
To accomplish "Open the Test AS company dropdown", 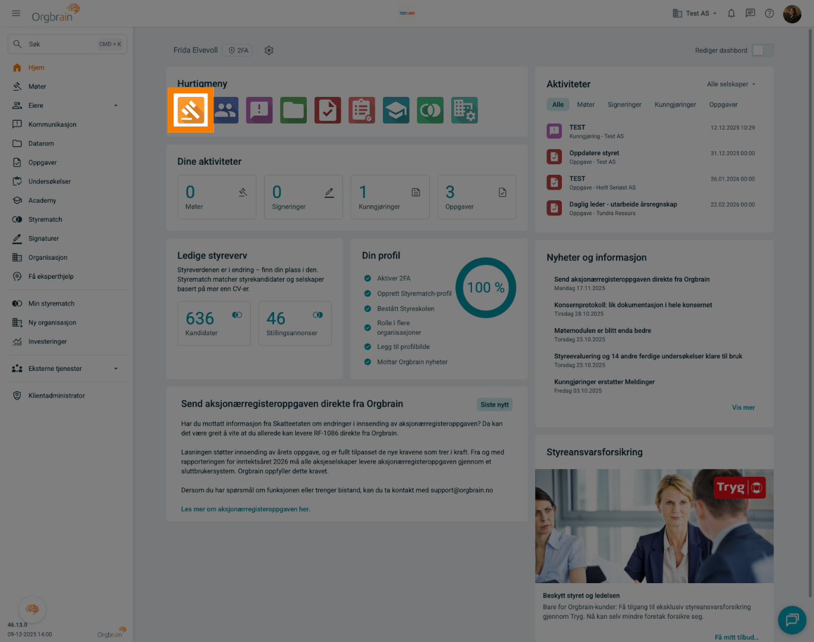I will 694,13.
